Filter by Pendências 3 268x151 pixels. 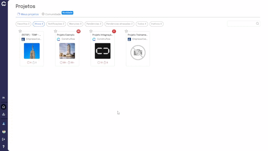pyautogui.click(x=94, y=24)
